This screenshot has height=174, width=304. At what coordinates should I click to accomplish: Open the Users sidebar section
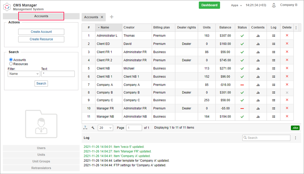coord(41,148)
